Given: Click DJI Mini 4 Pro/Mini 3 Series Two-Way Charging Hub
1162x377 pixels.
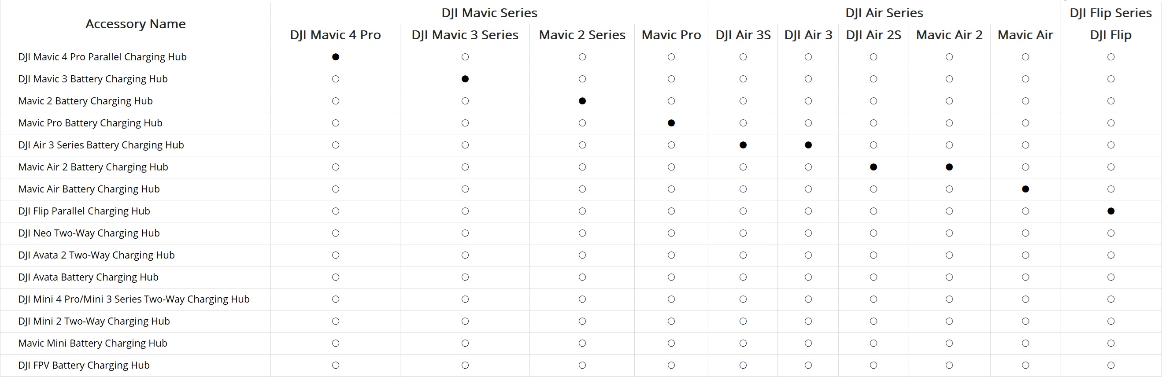Looking at the screenshot, I should [x=133, y=299].
